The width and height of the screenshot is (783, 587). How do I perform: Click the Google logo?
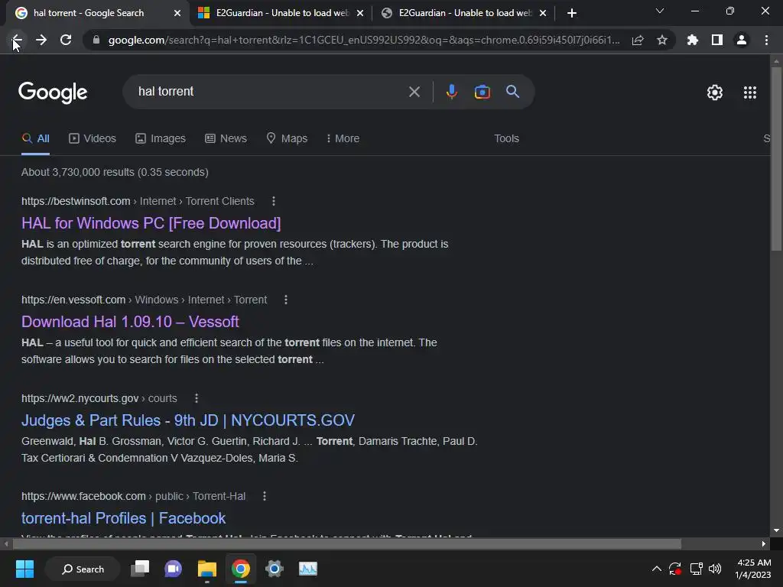(x=53, y=92)
